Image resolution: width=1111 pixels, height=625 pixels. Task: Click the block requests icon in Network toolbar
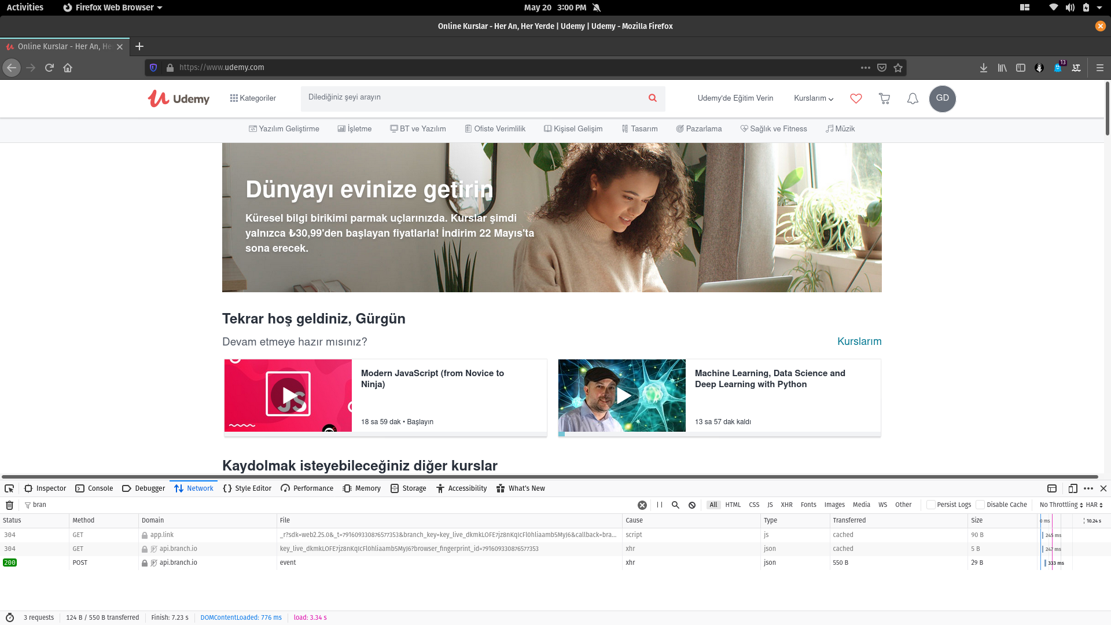692,505
